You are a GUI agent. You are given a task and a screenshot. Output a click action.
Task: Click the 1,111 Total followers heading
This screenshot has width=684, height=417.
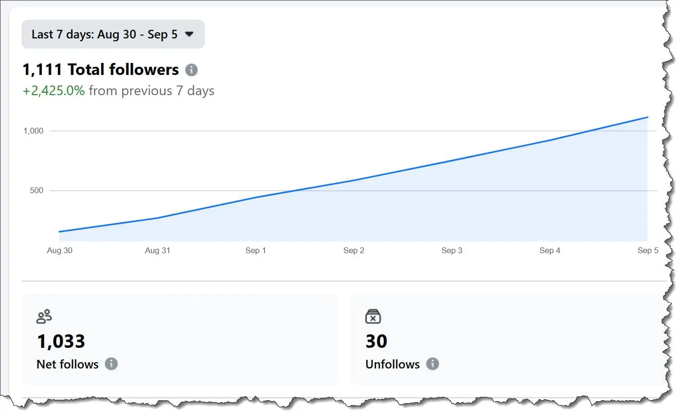click(x=101, y=70)
